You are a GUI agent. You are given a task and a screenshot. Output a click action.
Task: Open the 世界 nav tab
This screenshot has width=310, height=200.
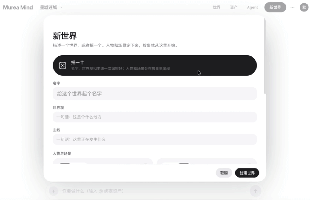pyautogui.click(x=217, y=7)
